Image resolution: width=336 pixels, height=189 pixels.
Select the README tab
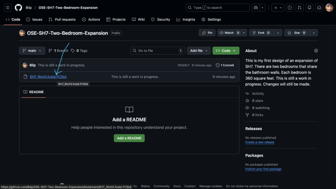[34, 92]
